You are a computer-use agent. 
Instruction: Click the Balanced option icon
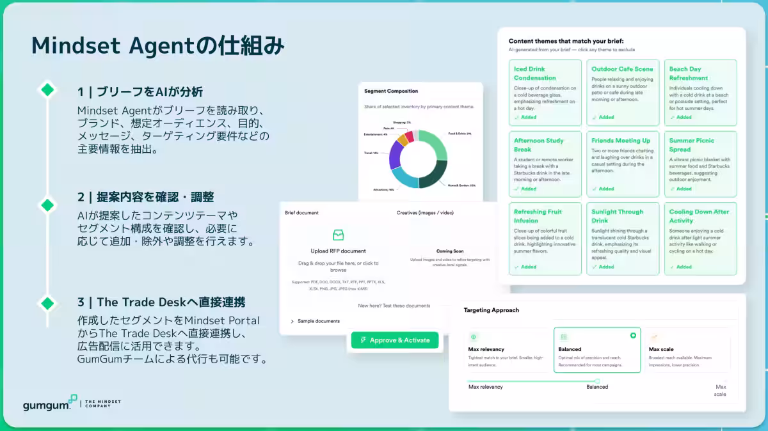[564, 336]
